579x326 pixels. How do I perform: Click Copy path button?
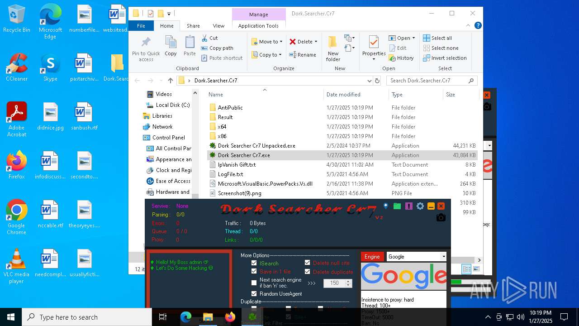(x=217, y=48)
